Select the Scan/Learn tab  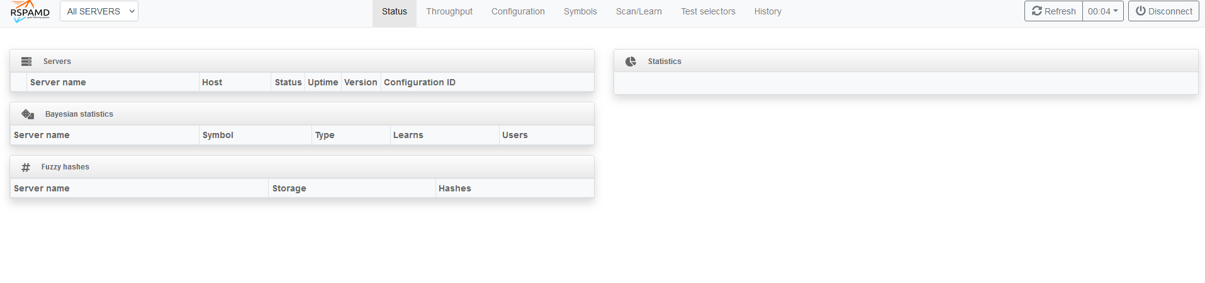[639, 11]
